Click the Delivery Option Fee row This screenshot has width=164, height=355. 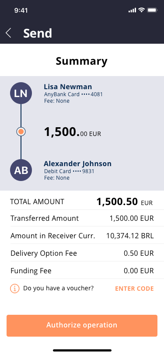tap(82, 253)
